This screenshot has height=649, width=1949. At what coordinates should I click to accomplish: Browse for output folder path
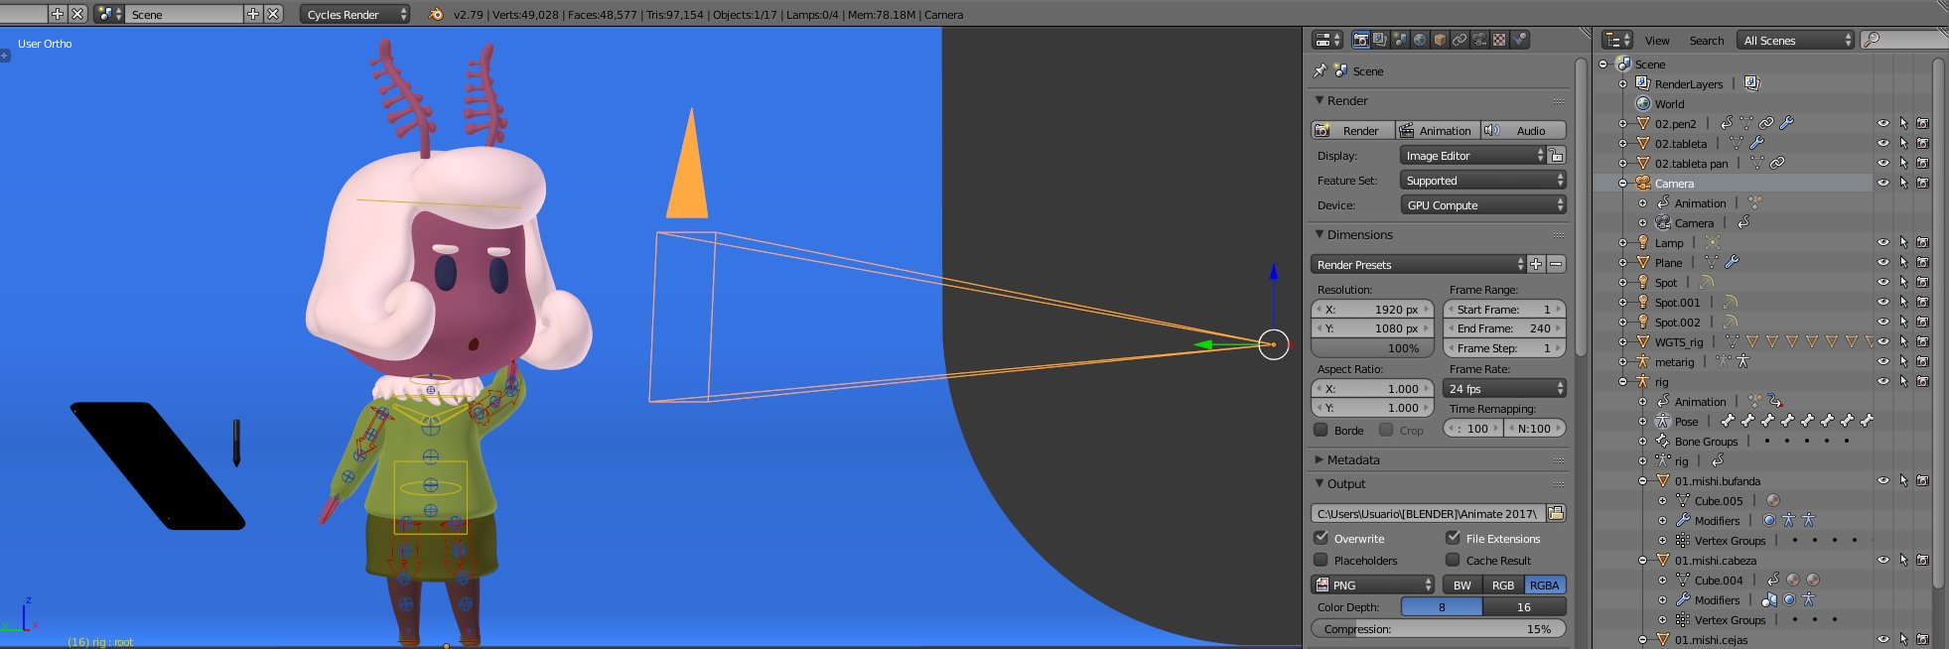point(1556,513)
